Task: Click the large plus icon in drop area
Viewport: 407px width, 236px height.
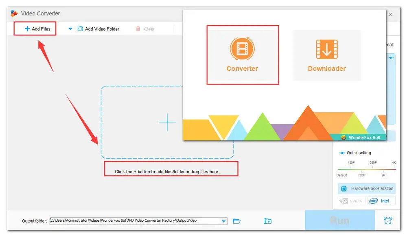Action: click(x=167, y=122)
